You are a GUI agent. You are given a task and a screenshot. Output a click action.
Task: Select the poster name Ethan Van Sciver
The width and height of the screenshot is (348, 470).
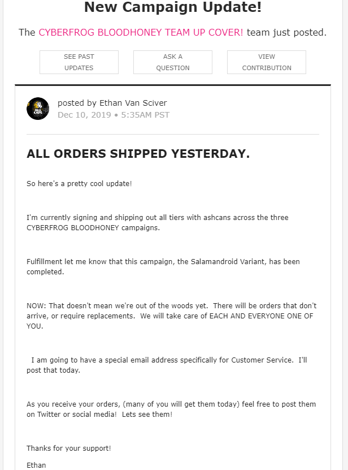coord(133,103)
